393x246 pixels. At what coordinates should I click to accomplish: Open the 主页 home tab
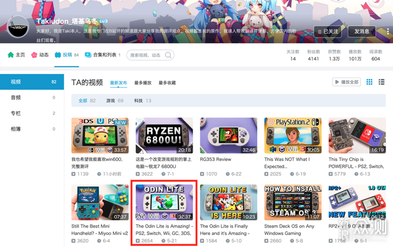17,55
